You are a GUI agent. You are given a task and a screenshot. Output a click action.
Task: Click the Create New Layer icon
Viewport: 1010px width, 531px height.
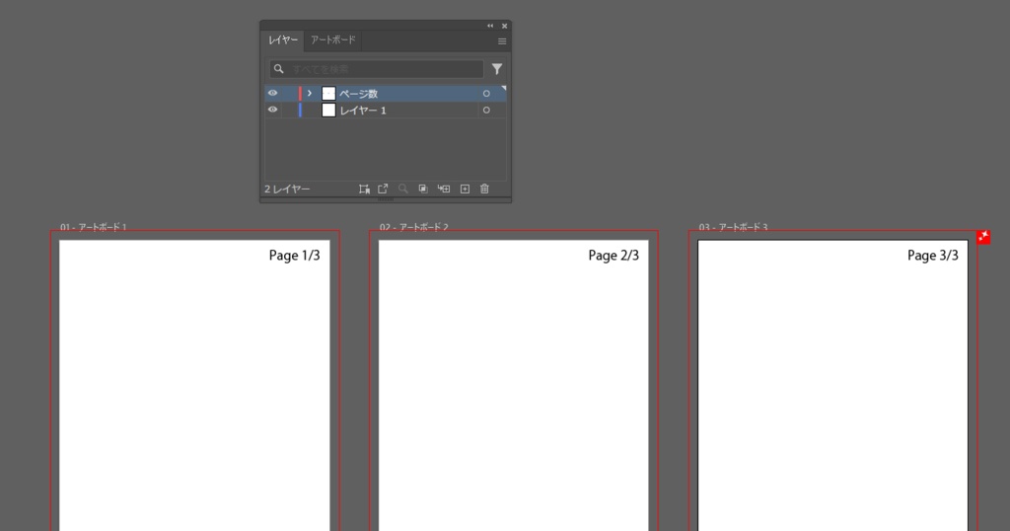click(465, 189)
